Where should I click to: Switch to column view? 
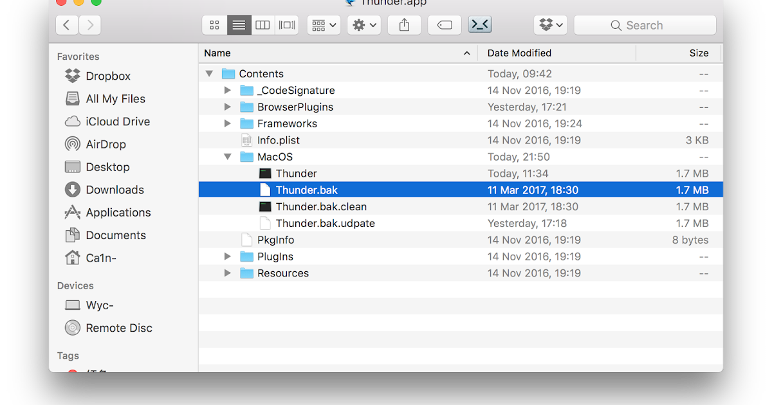coord(262,25)
